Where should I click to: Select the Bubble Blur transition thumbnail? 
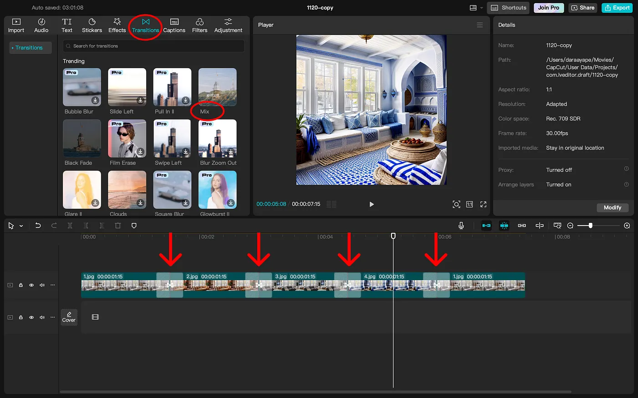[x=82, y=87]
